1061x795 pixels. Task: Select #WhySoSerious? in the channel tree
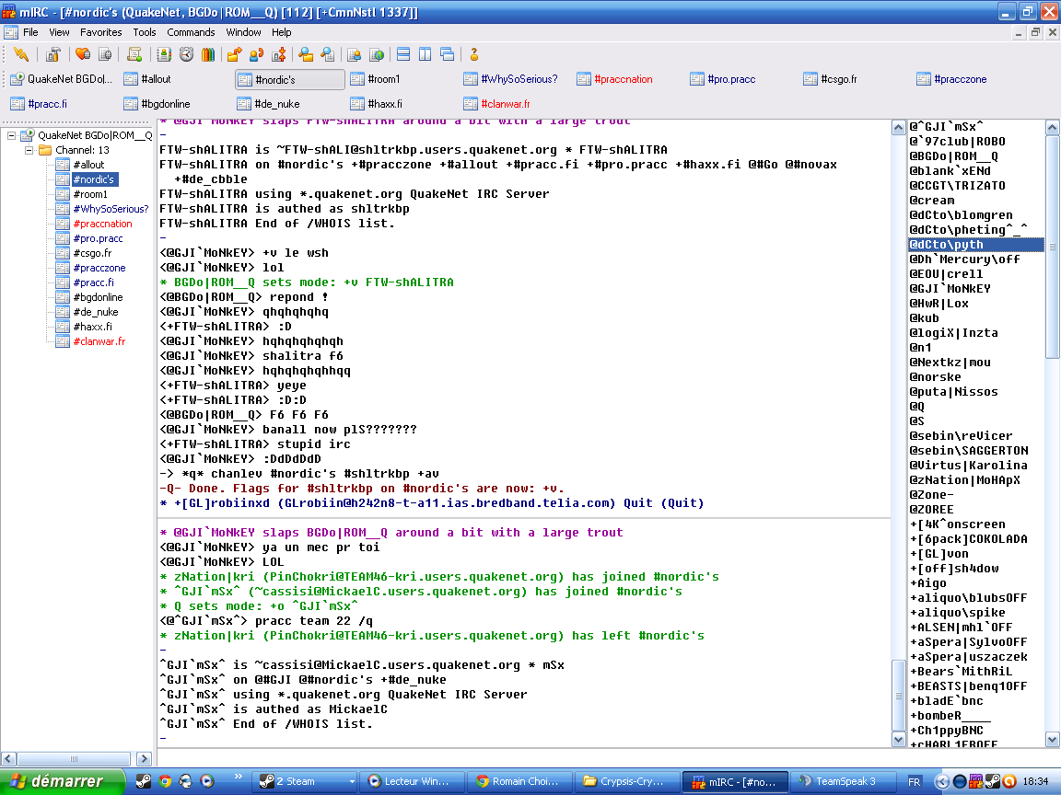pos(111,209)
